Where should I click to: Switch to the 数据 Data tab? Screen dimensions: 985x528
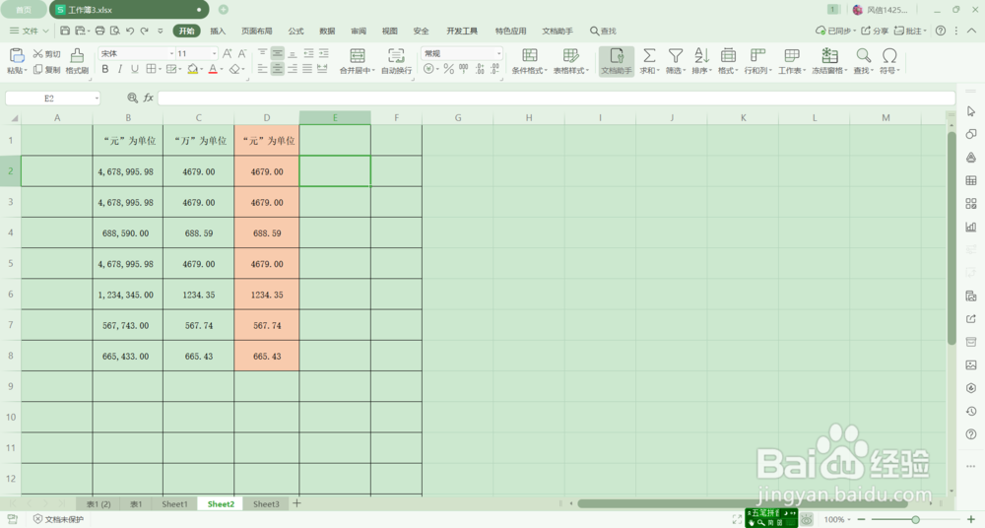(x=327, y=31)
